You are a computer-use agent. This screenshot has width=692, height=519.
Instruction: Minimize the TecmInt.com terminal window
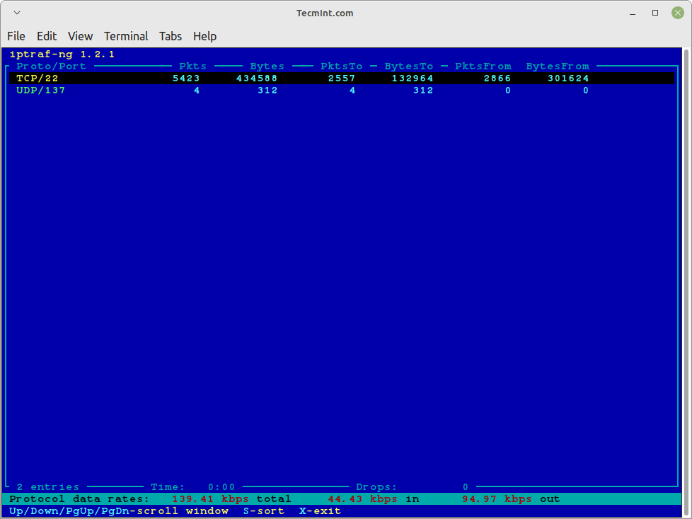(633, 13)
